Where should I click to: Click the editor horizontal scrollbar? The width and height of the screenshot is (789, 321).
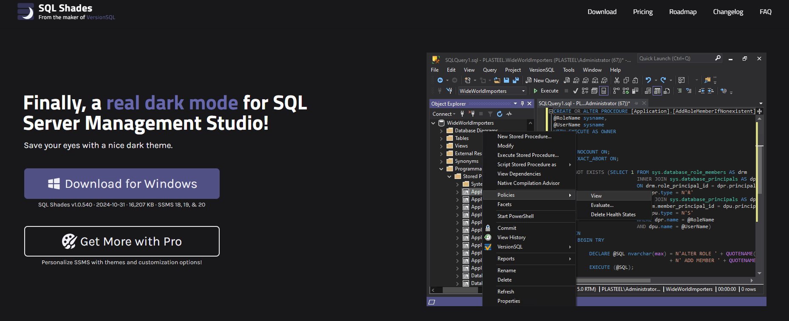coord(614,280)
